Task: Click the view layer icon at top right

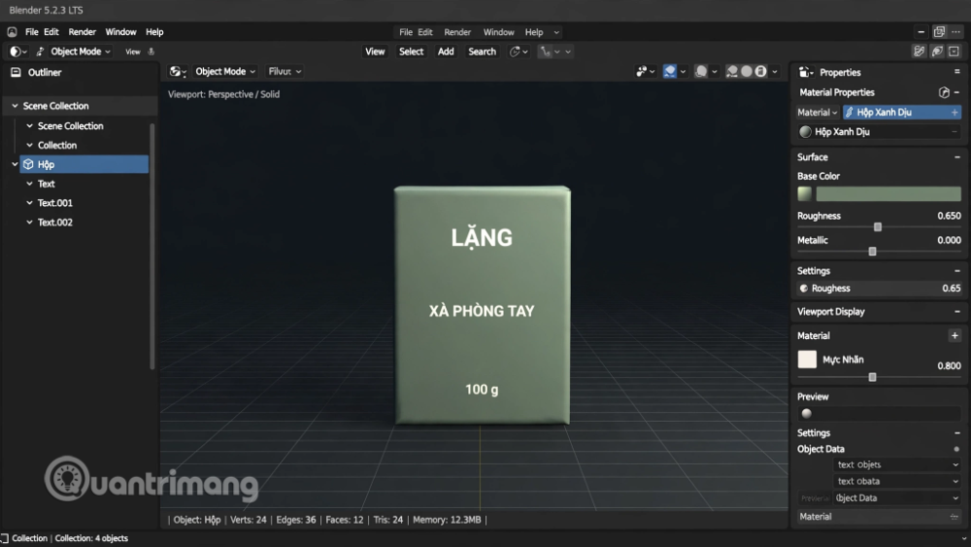Action: pyautogui.click(x=937, y=51)
